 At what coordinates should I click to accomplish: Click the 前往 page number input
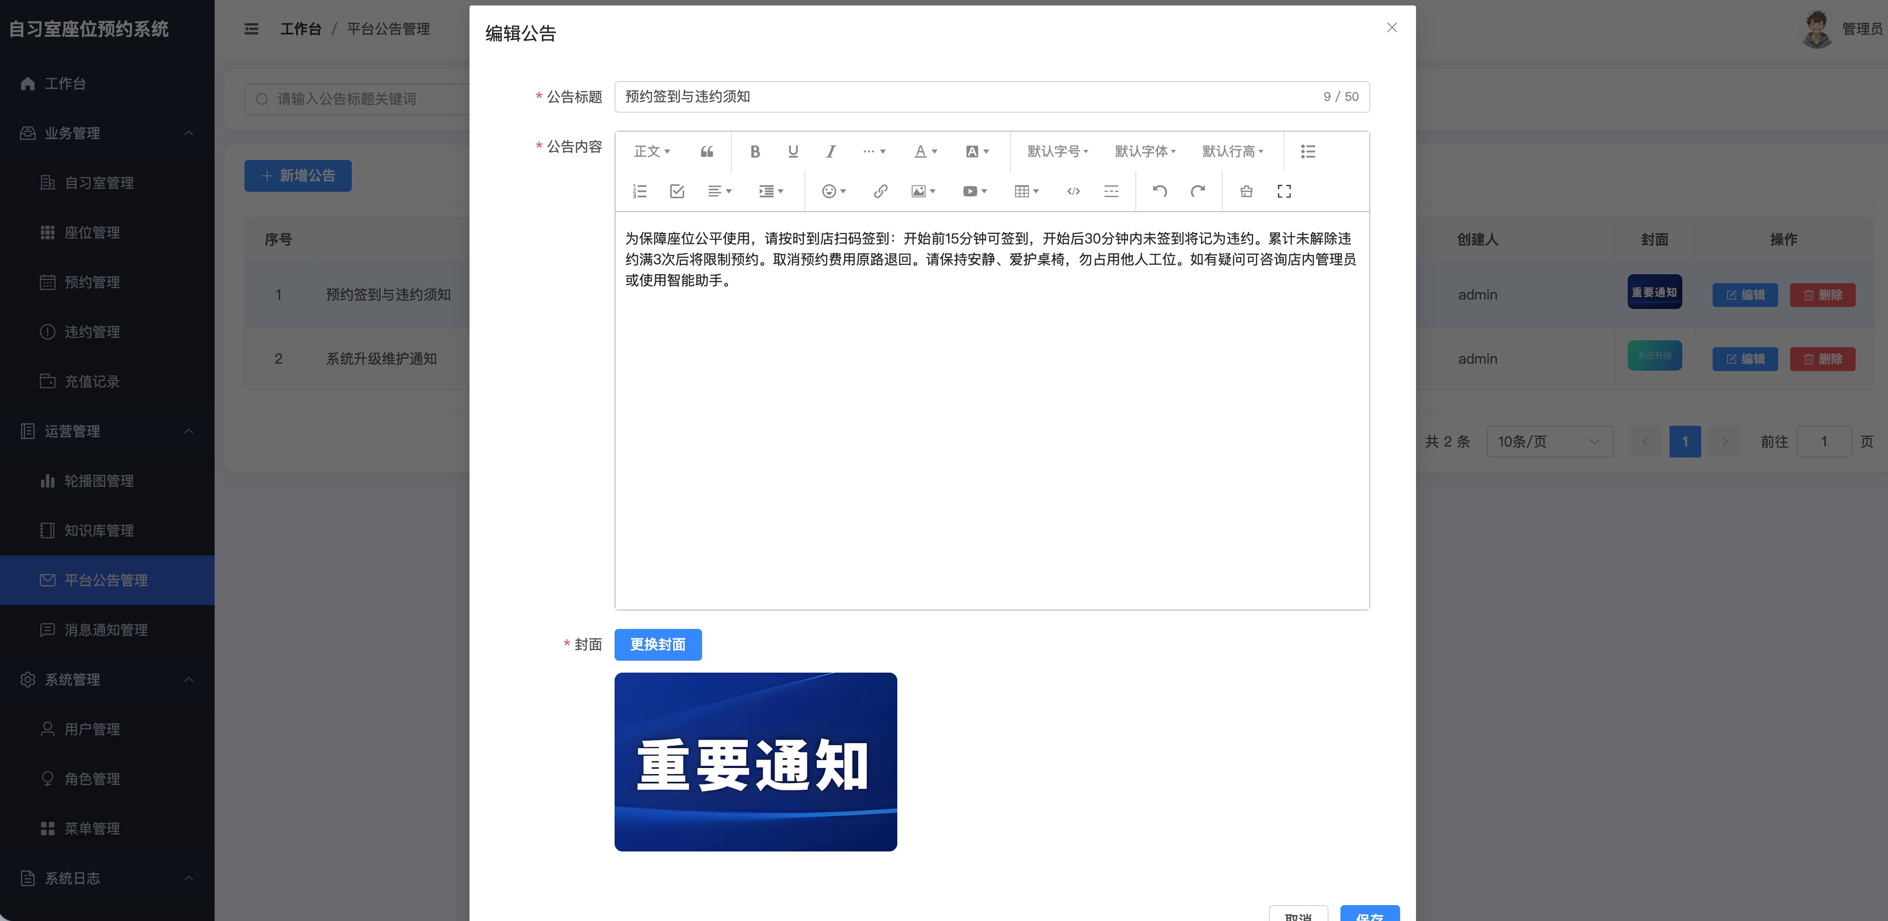click(x=1823, y=442)
